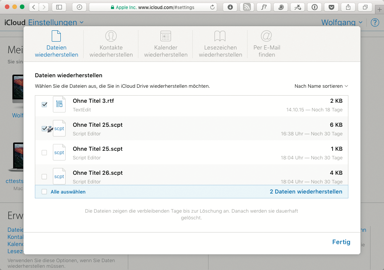Reload the page in address bar
The width and height of the screenshot is (384, 270).
(x=212, y=7)
